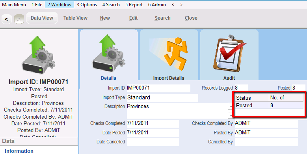Click the Description field up scroll arrow
Viewport: 307px width, 154px height.
click(231, 106)
